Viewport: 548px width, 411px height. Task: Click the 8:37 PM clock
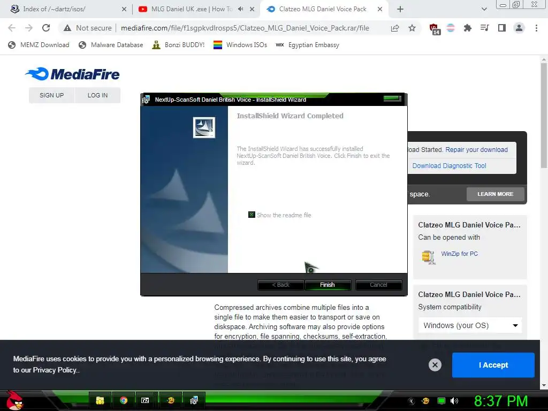click(x=501, y=401)
